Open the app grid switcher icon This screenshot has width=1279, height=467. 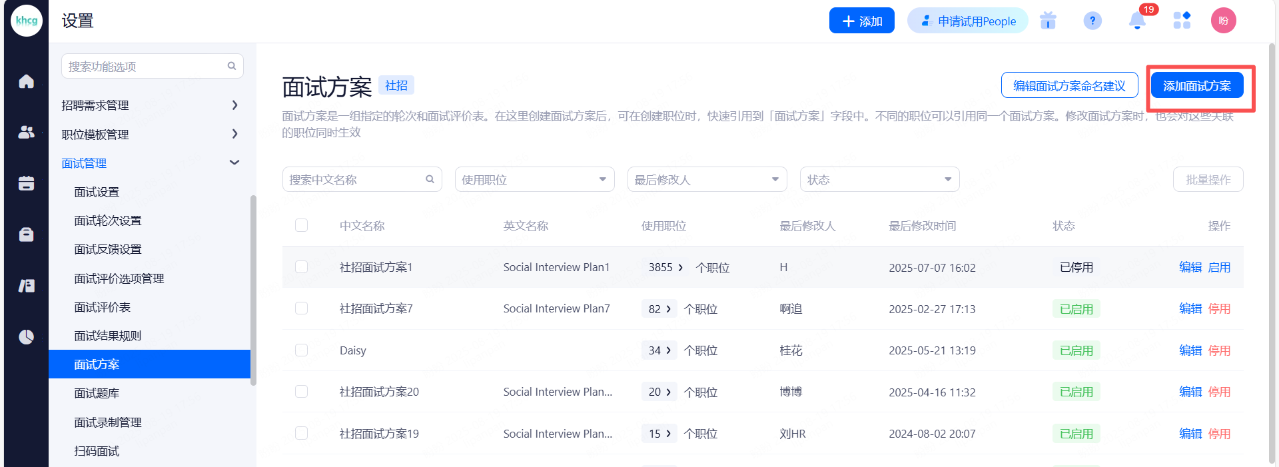tap(1182, 21)
